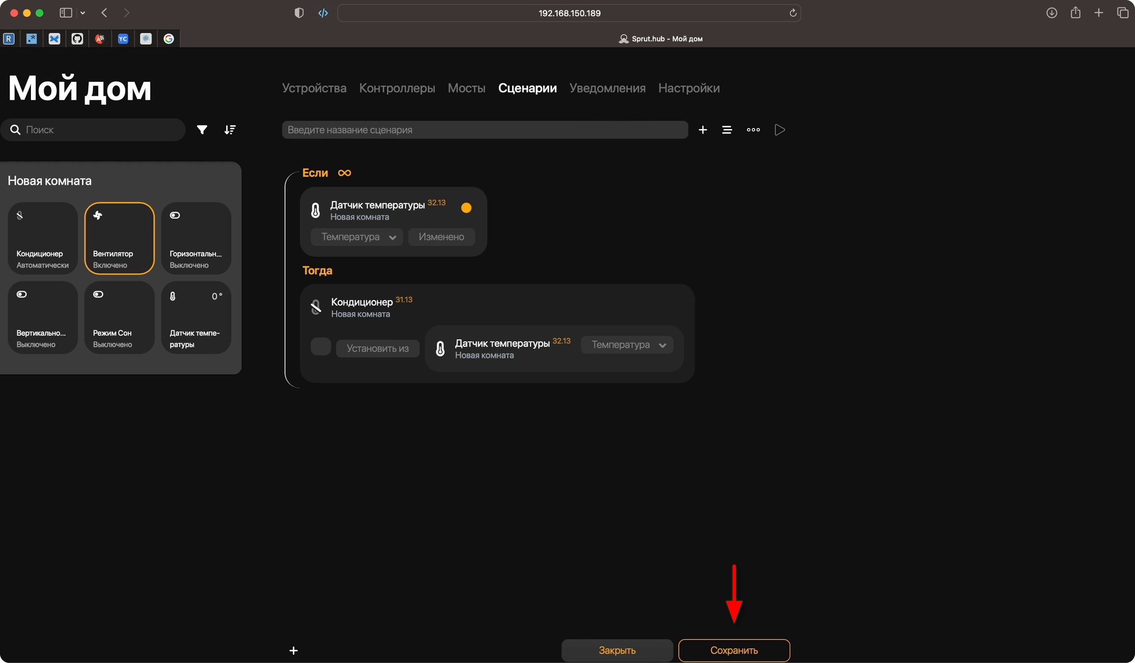The height and width of the screenshot is (663, 1135).
Task: Click the filter funnel icon
Action: [202, 129]
